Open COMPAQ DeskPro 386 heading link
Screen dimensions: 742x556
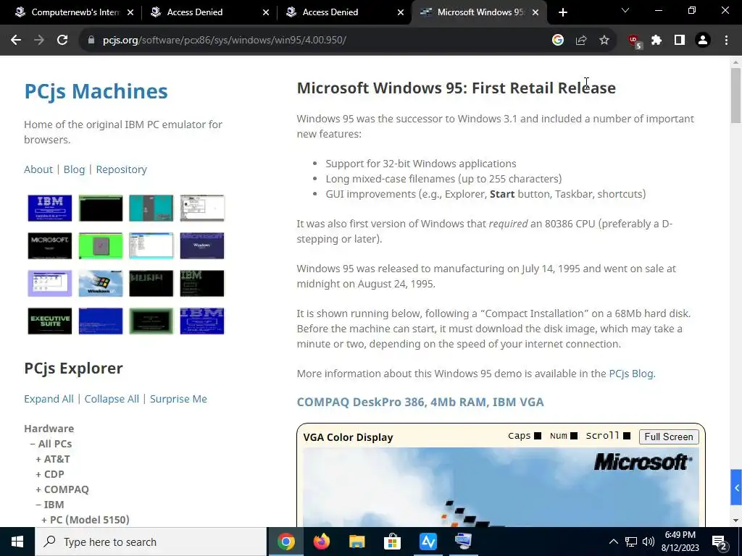[x=420, y=401]
